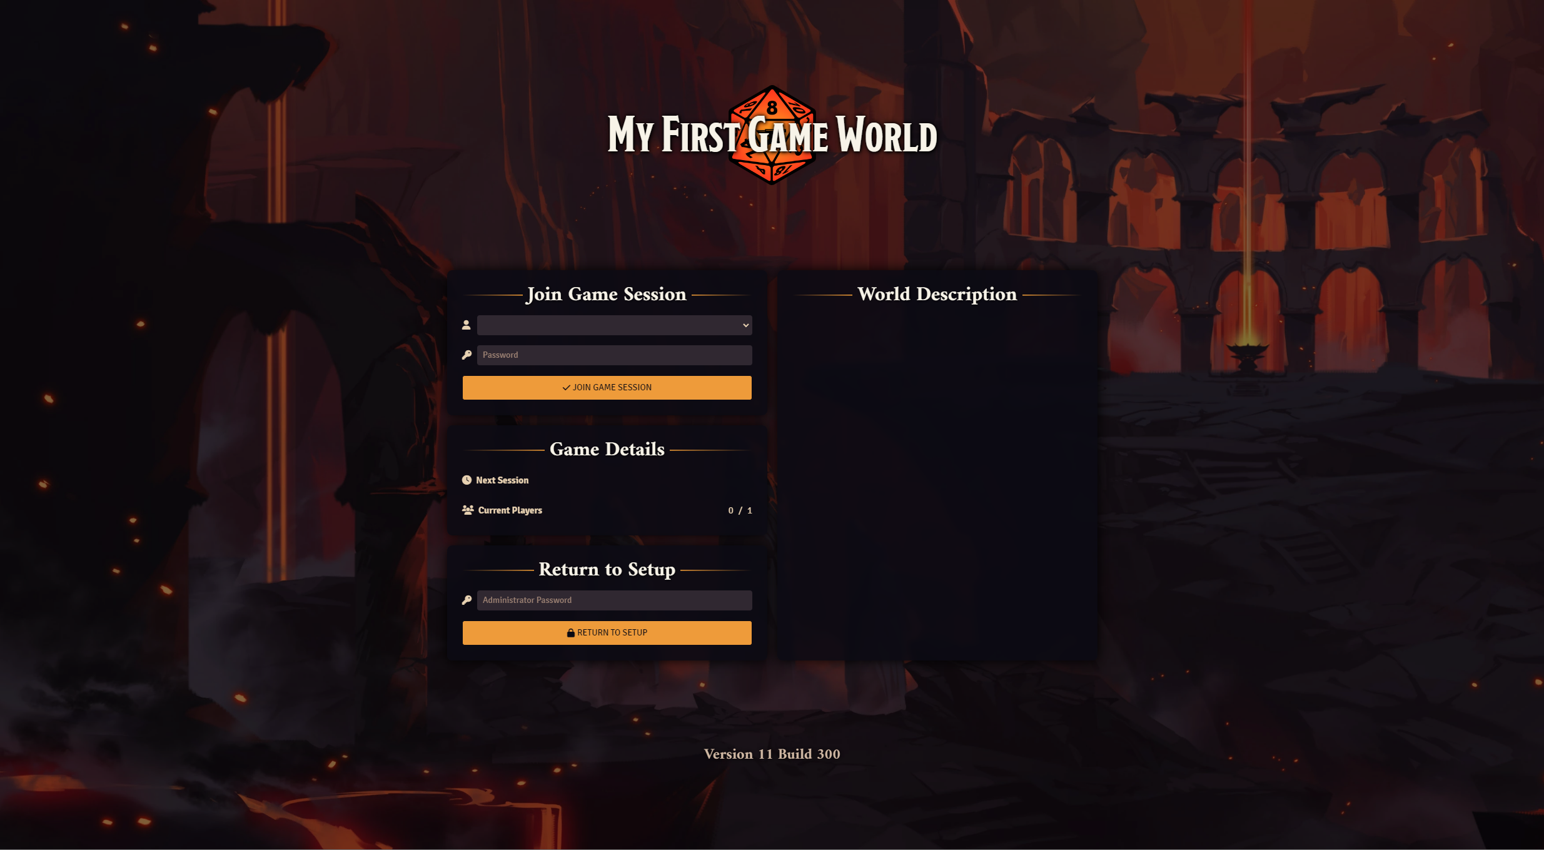Viewport: 1544px width, 850px height.
Task: Click the Game Details section header
Action: click(x=607, y=449)
